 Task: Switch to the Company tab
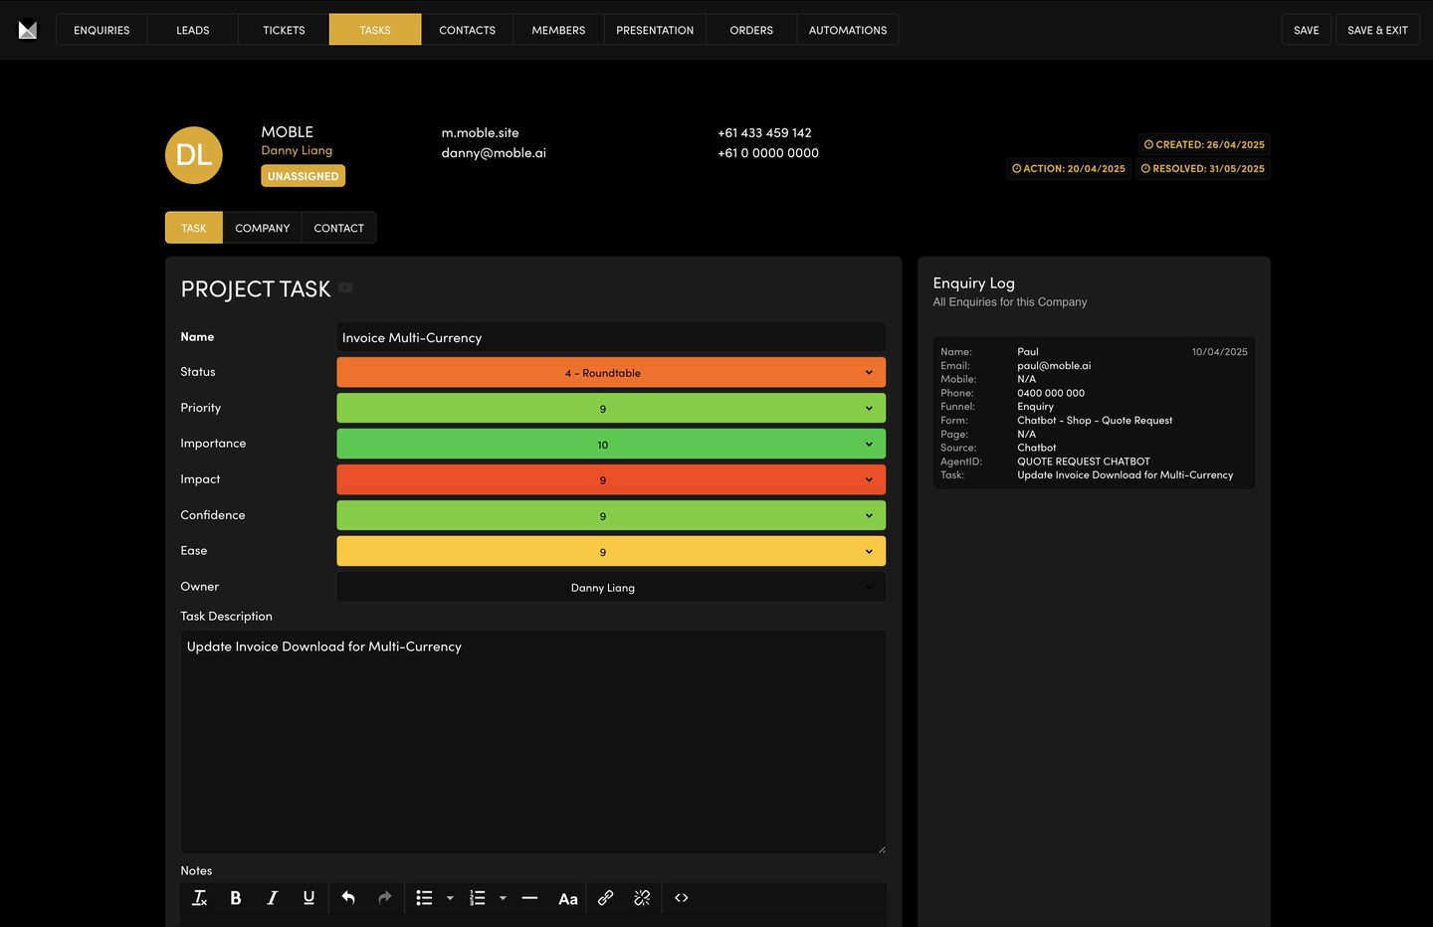[262, 228]
